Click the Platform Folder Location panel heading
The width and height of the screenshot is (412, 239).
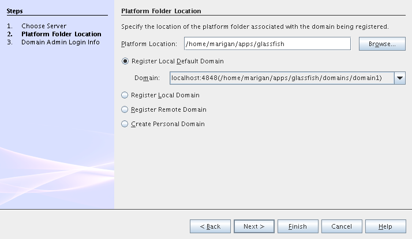[160, 11]
